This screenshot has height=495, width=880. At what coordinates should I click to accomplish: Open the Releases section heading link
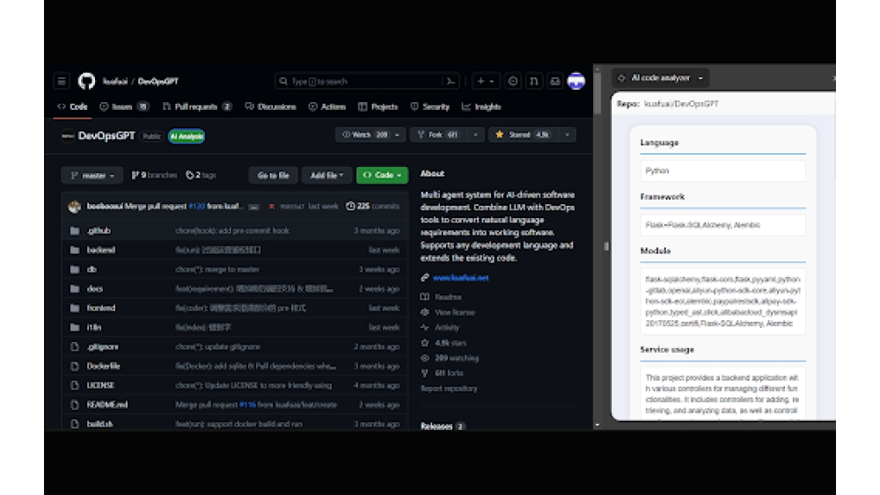click(x=436, y=426)
